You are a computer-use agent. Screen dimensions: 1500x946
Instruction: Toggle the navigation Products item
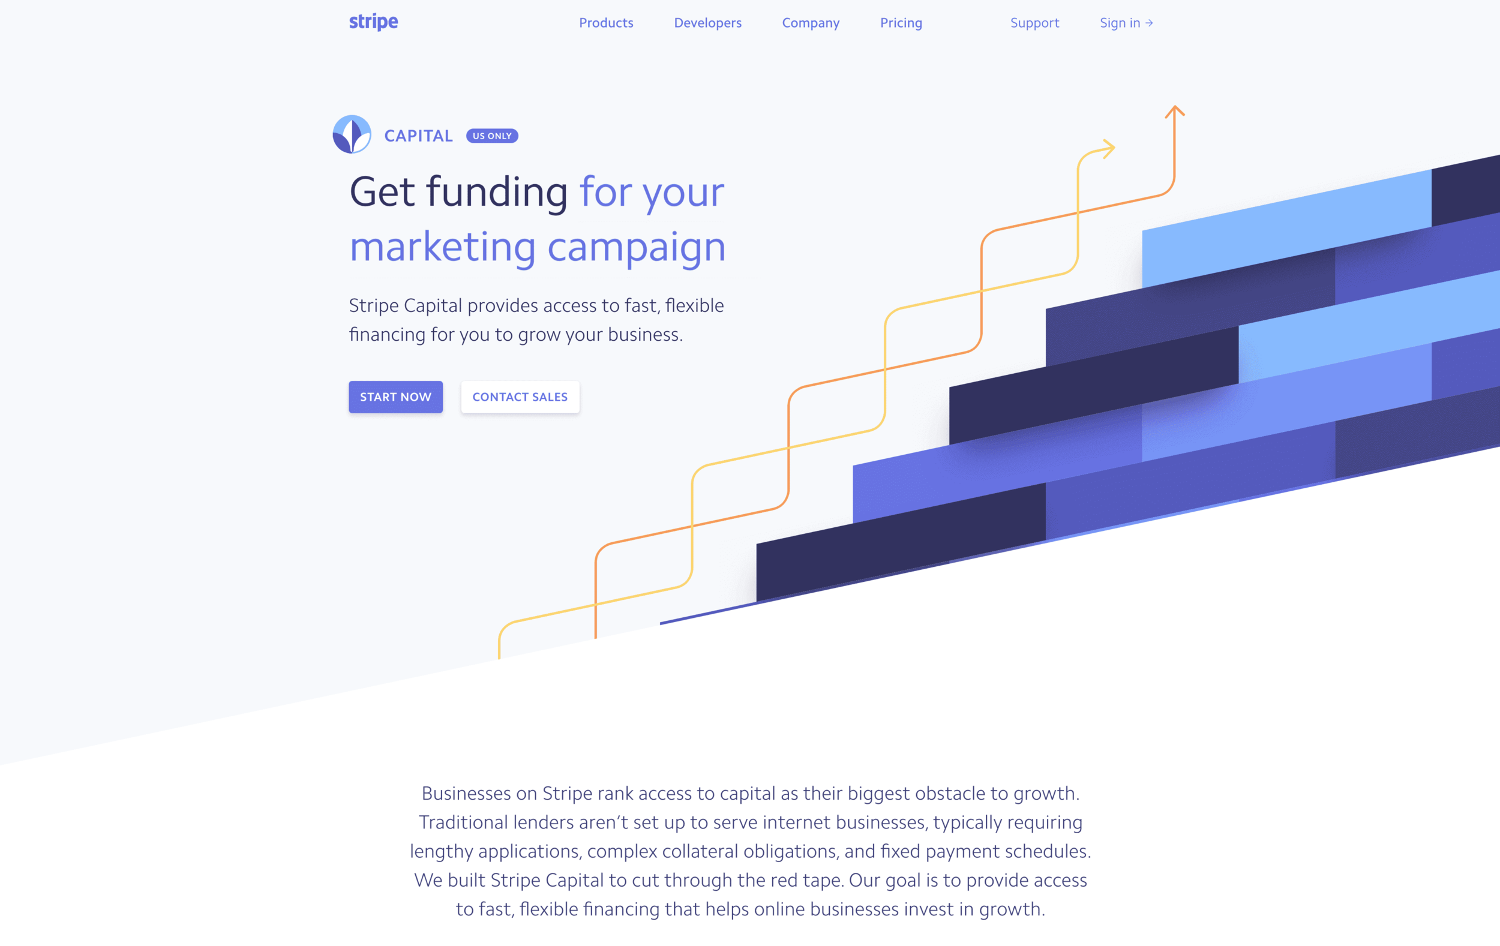(x=605, y=23)
